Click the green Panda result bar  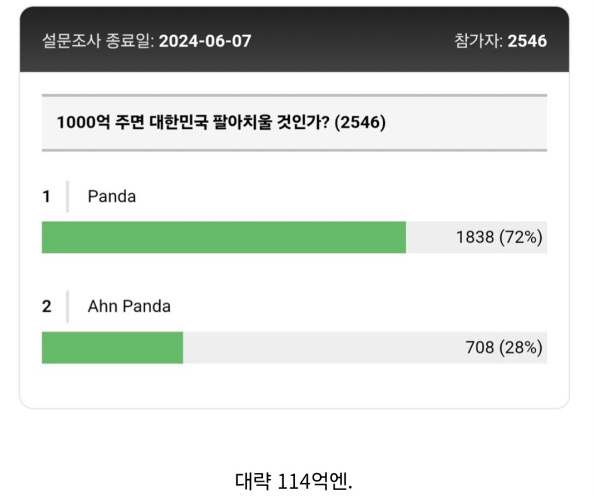[224, 237]
